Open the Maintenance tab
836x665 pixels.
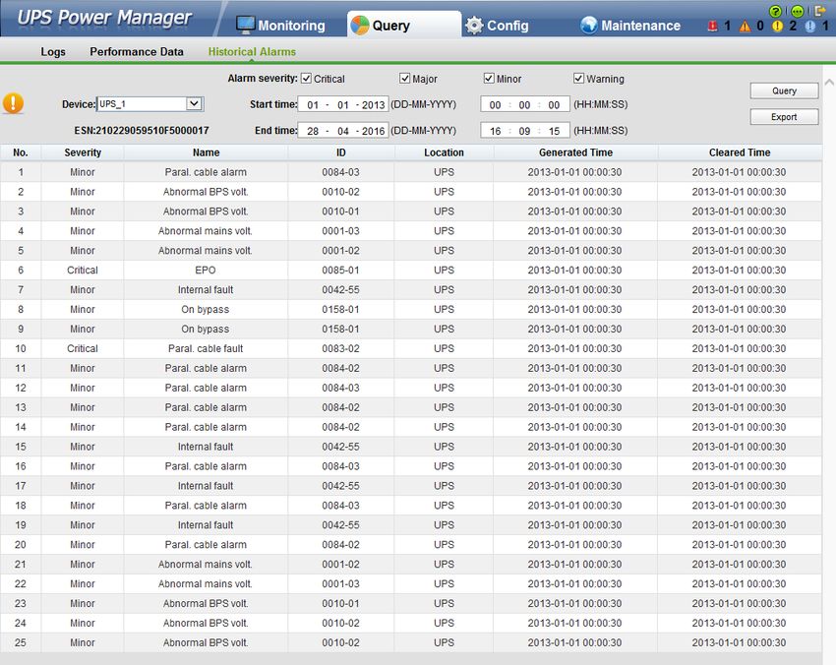coord(629,25)
